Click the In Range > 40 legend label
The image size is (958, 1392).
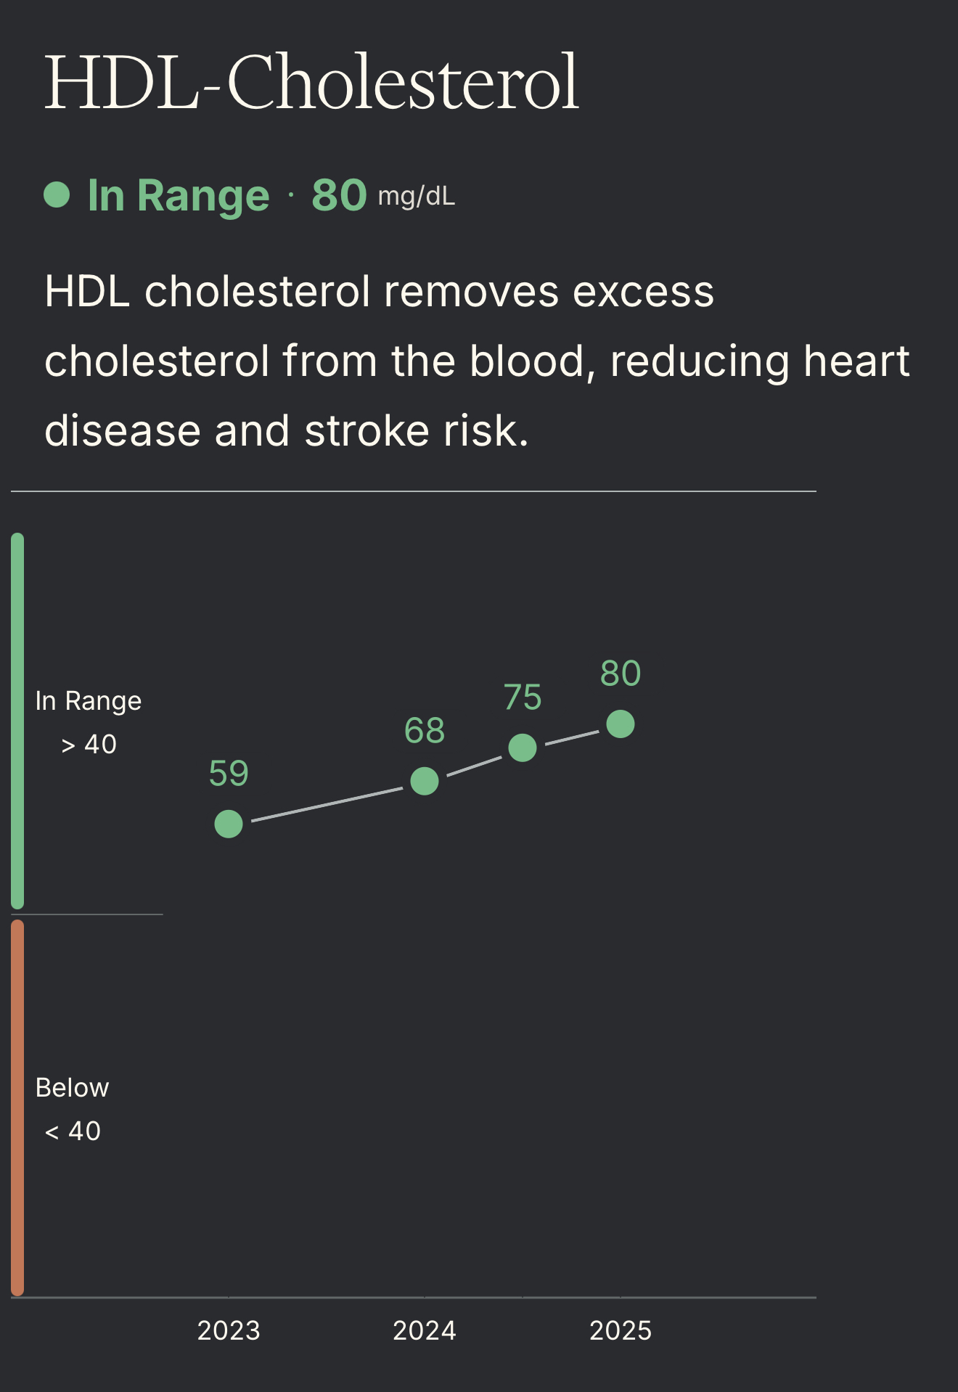[x=89, y=722]
